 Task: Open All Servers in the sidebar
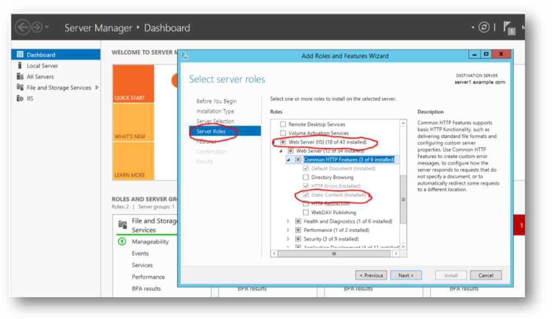click(41, 77)
